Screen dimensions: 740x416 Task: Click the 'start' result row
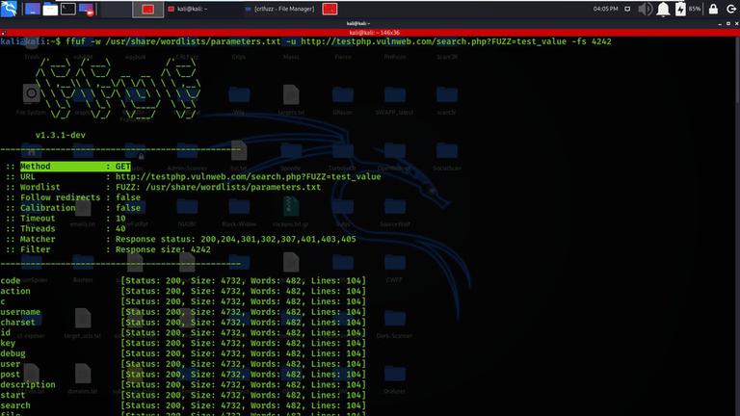[x=183, y=395]
